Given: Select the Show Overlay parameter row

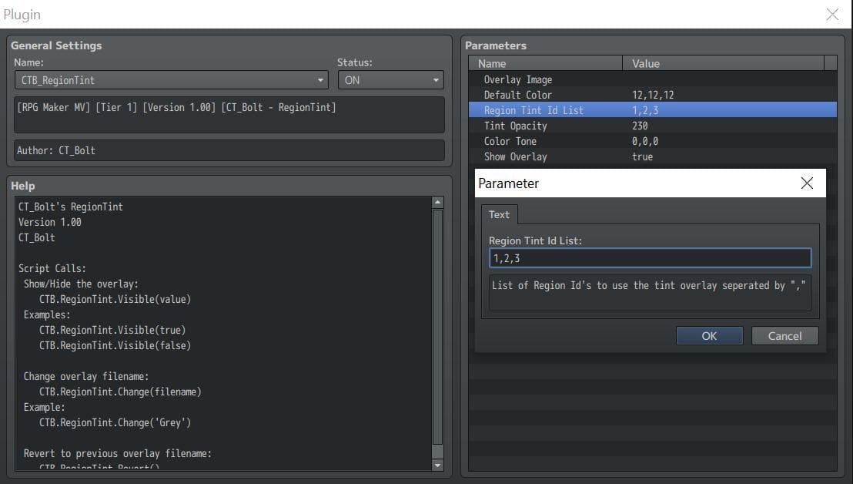Looking at the screenshot, I should coord(652,156).
